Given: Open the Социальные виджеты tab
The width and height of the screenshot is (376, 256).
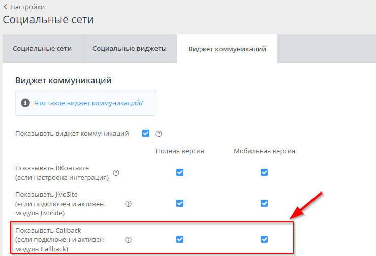Looking at the screenshot, I should point(130,49).
